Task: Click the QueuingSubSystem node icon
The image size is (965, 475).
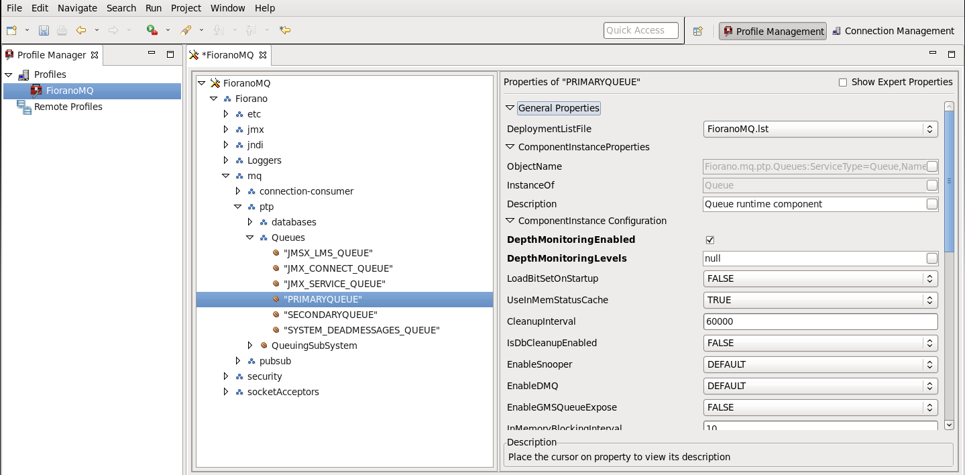Action: tap(264, 346)
